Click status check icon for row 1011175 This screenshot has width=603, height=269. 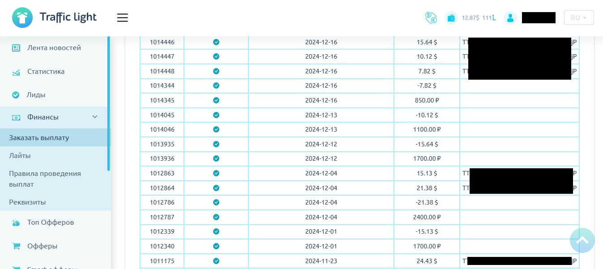pos(216,261)
